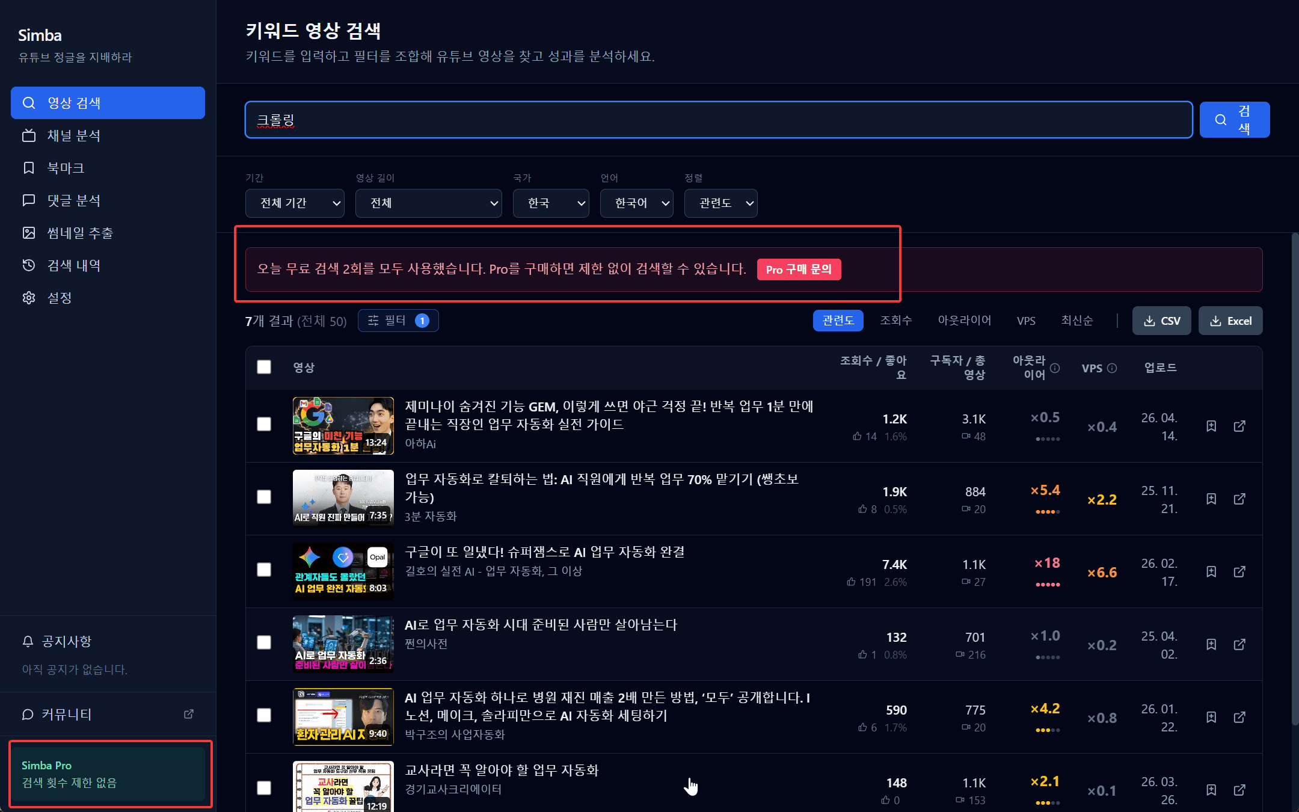Image resolution: width=1299 pixels, height=812 pixels.
Task: Check the AI로 업무 자동화 시대 row
Action: (264, 642)
